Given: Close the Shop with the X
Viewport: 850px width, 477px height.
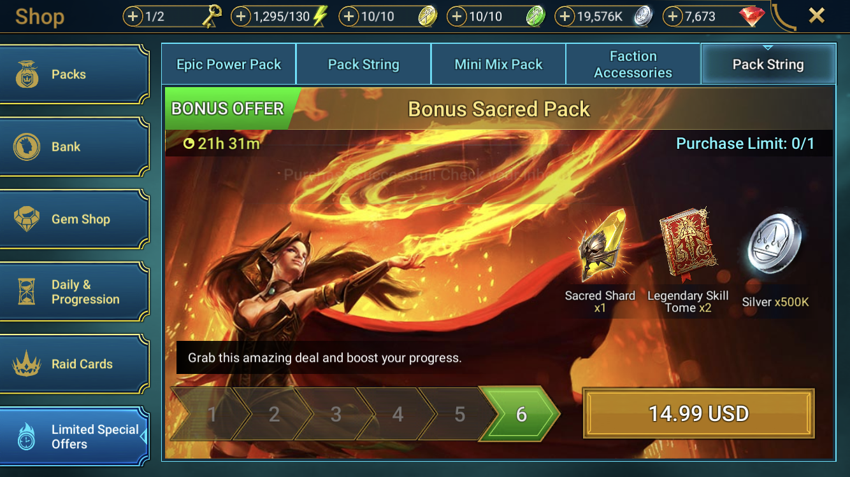Looking at the screenshot, I should [816, 16].
